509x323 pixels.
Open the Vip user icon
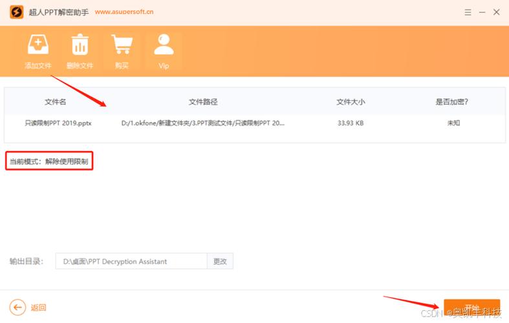[164, 44]
